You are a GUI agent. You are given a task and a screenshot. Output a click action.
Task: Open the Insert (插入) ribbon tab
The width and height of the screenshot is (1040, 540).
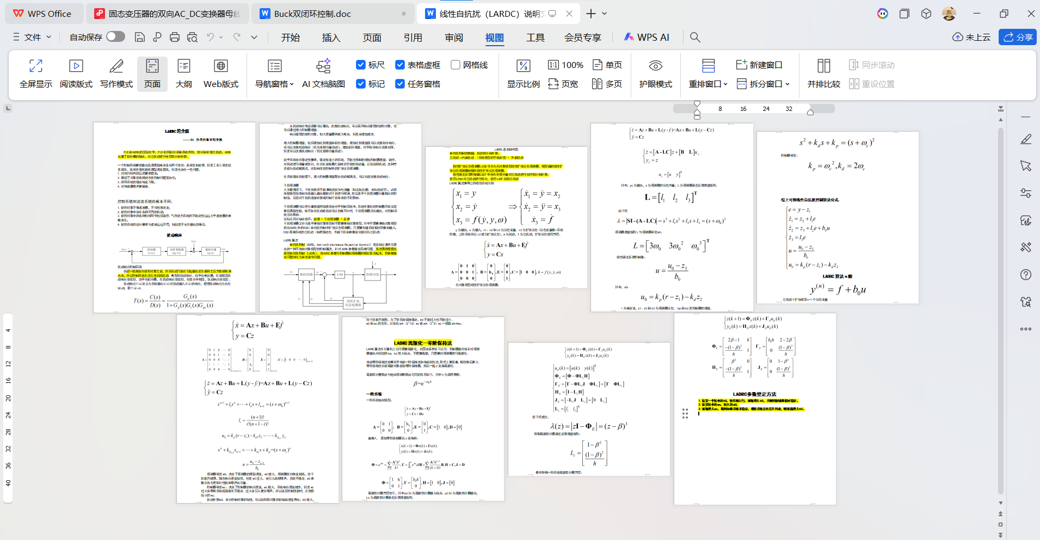331,38
